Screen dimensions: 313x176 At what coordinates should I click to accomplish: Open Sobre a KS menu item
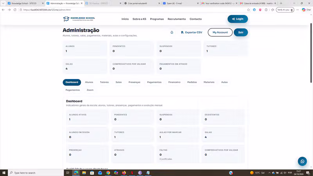pos(139,19)
